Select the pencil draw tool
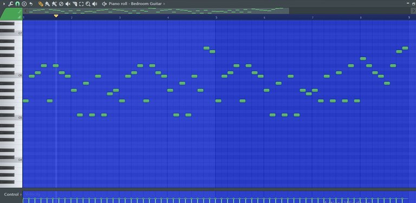The image size is (416, 203). (41, 4)
